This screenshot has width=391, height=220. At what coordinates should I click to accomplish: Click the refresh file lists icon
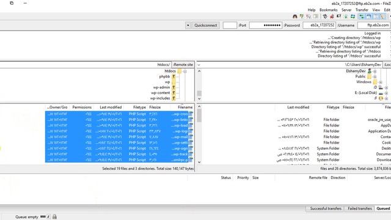coord(353,16)
